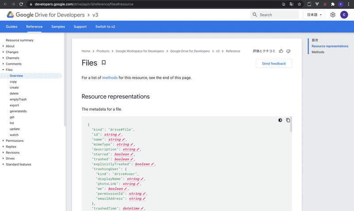Click the thumbs down rating icon
Image resolution: width=354 pixels, height=211 pixels.
click(289, 51)
